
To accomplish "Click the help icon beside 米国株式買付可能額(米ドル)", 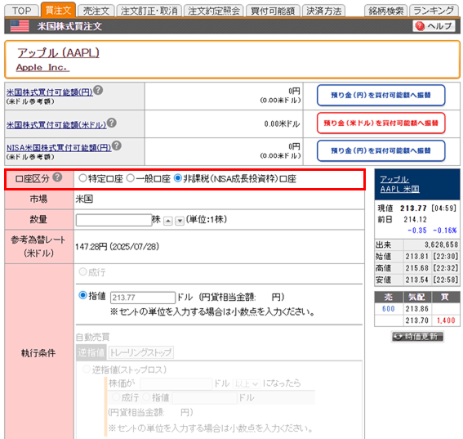I will 112,123.
